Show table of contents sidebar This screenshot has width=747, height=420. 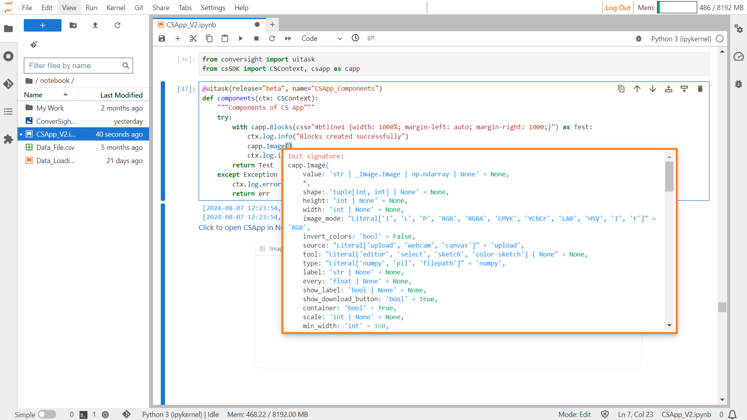pos(8,112)
